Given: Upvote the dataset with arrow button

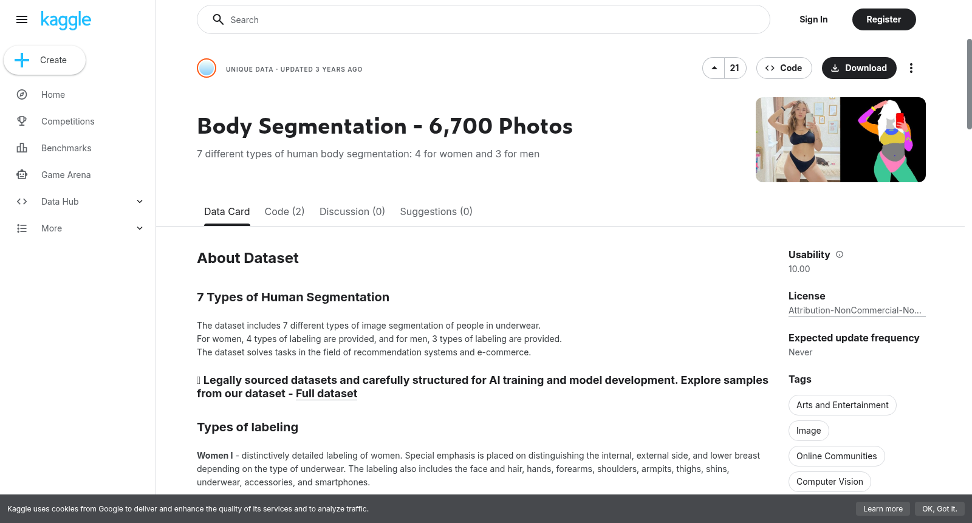Looking at the screenshot, I should click(x=714, y=68).
